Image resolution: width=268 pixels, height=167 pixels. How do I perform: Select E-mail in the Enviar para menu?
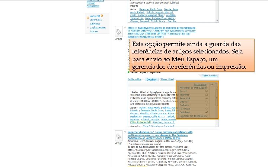click(x=183, y=91)
